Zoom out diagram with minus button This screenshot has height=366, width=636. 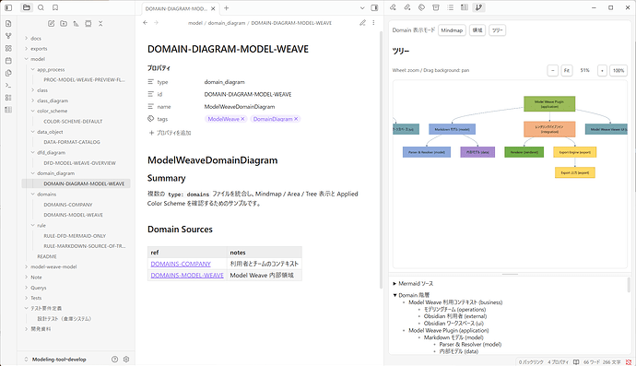(553, 71)
